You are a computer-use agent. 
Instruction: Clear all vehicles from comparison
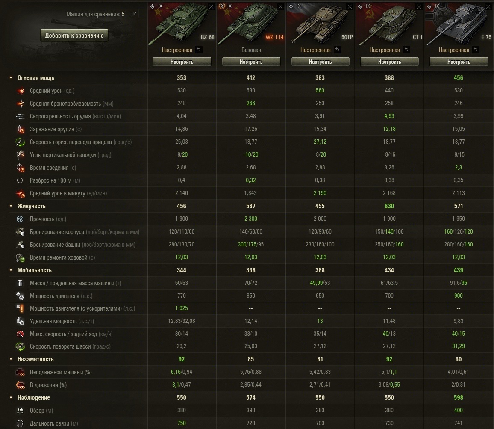pos(134,14)
